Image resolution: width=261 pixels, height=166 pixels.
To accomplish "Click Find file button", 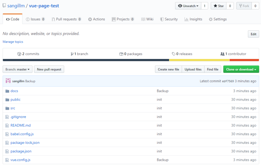I will [213, 69].
